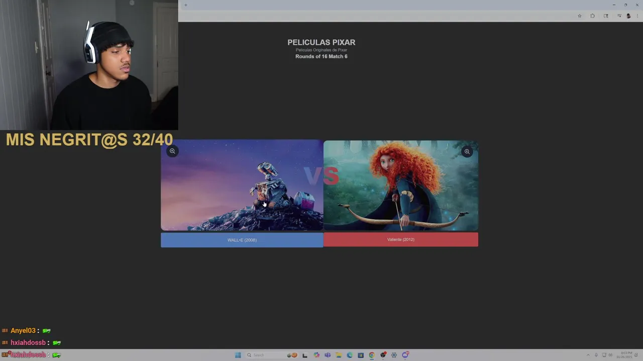Show hidden system tray icons chevron
643x361 pixels.
[588, 355]
